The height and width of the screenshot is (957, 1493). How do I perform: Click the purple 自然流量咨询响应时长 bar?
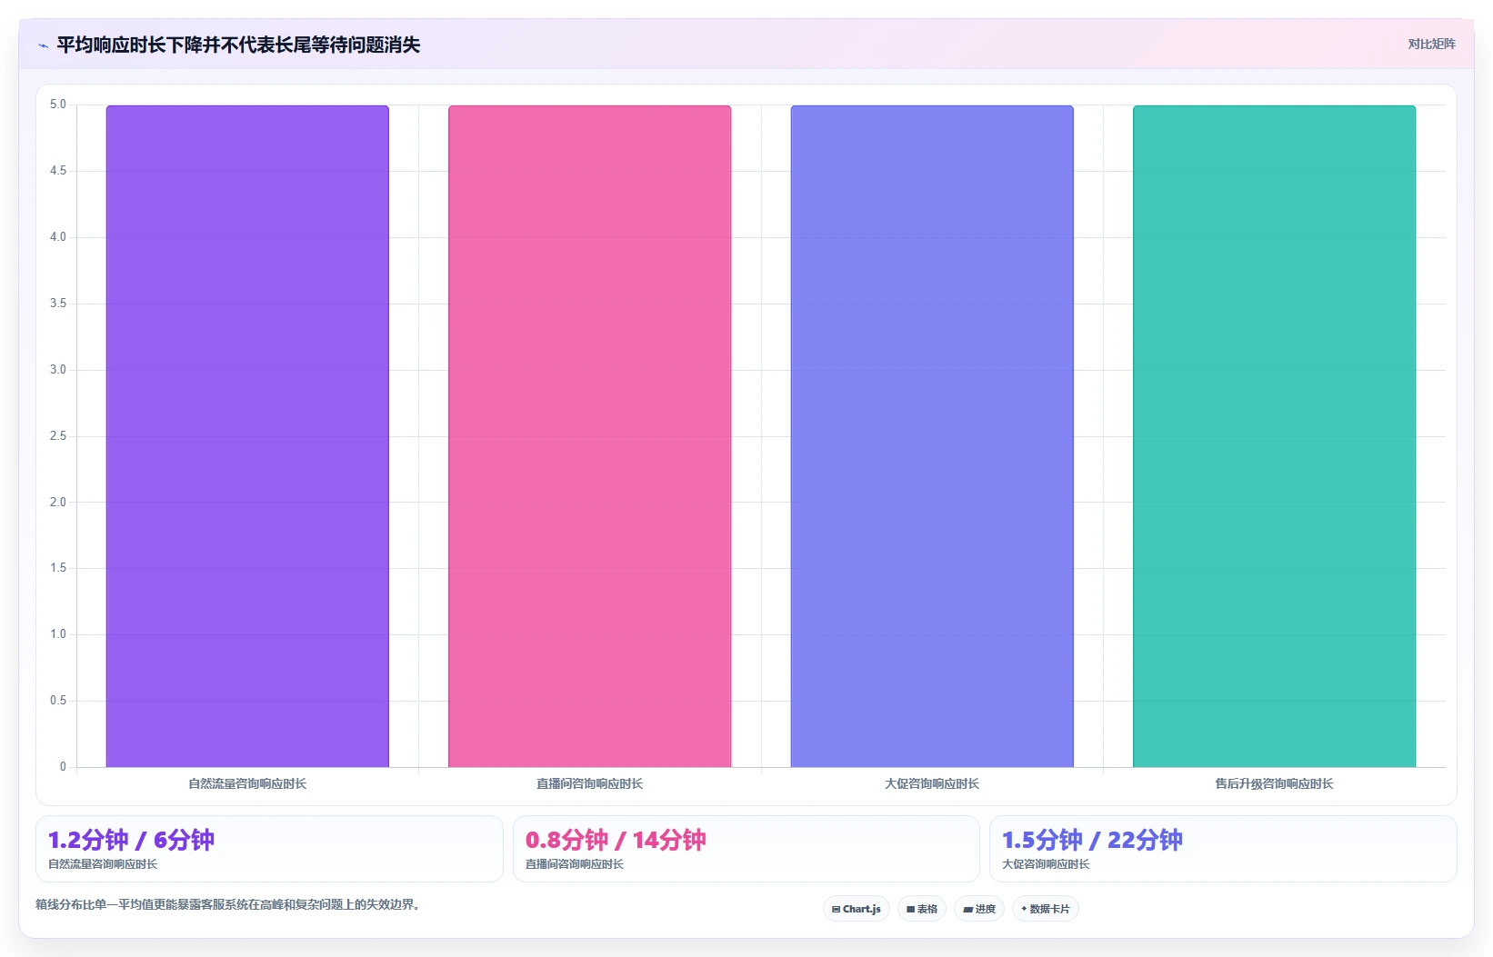tap(247, 436)
